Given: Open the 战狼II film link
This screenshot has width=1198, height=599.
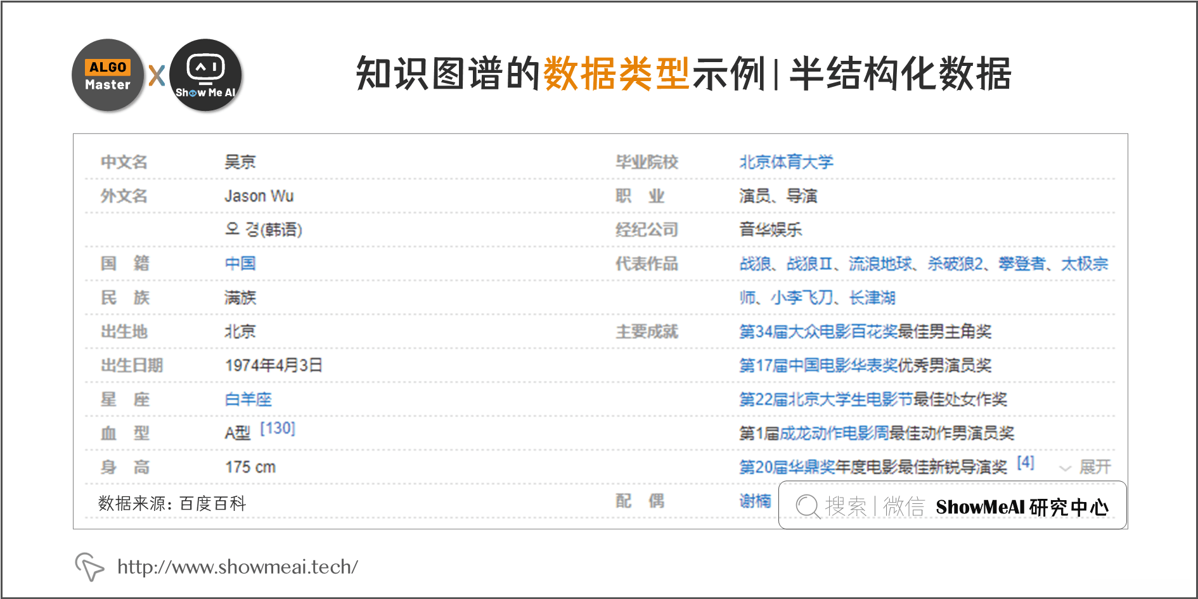Looking at the screenshot, I should (x=809, y=264).
